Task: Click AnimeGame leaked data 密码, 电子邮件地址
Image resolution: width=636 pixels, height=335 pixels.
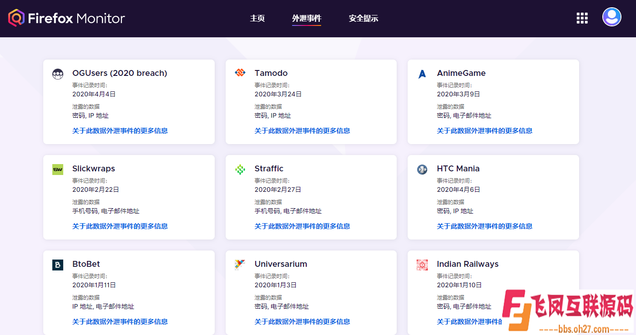Action: point(464,115)
